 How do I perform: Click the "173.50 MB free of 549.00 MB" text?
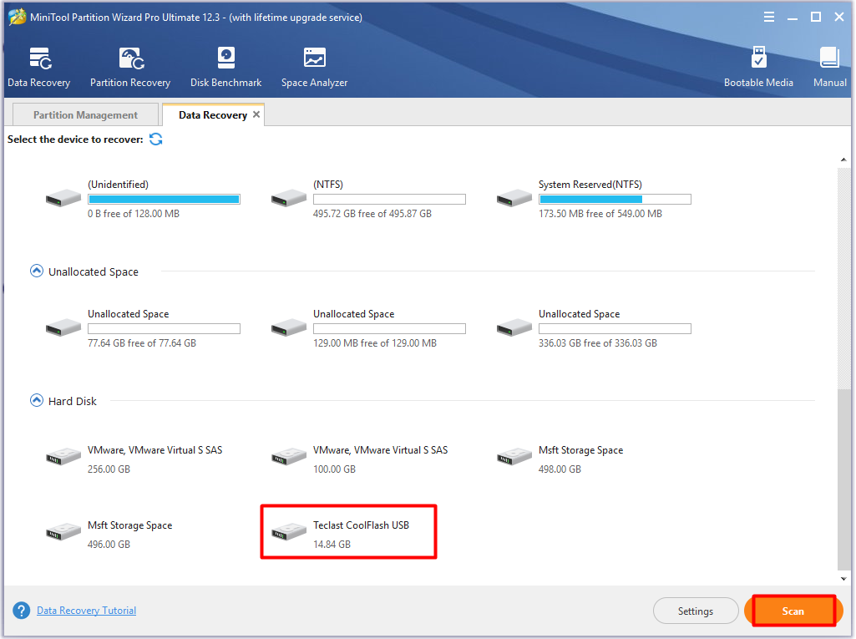point(600,214)
